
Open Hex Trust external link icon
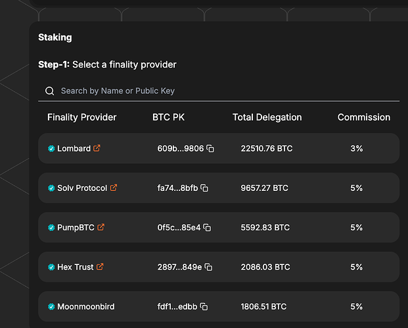(100, 266)
